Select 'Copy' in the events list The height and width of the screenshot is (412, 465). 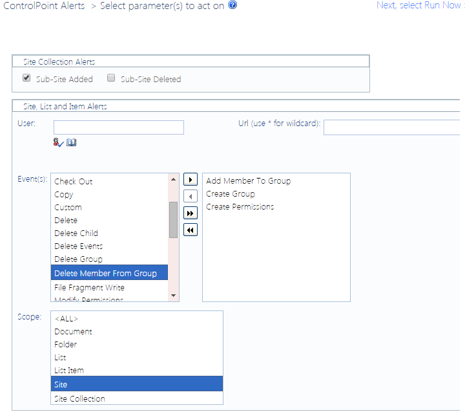click(109, 194)
